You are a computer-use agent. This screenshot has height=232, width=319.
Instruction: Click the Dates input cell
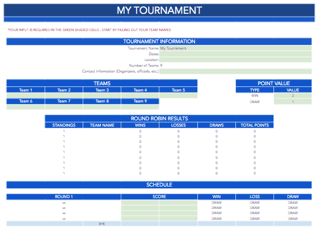click(x=235, y=54)
